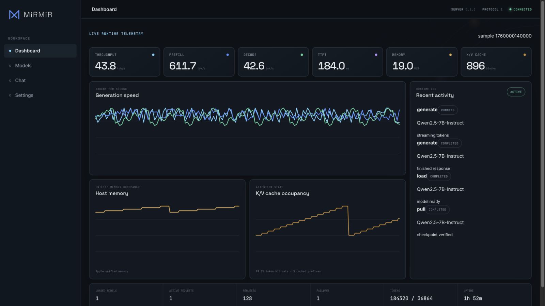Click the K/V Cache 896 value

tap(476, 66)
